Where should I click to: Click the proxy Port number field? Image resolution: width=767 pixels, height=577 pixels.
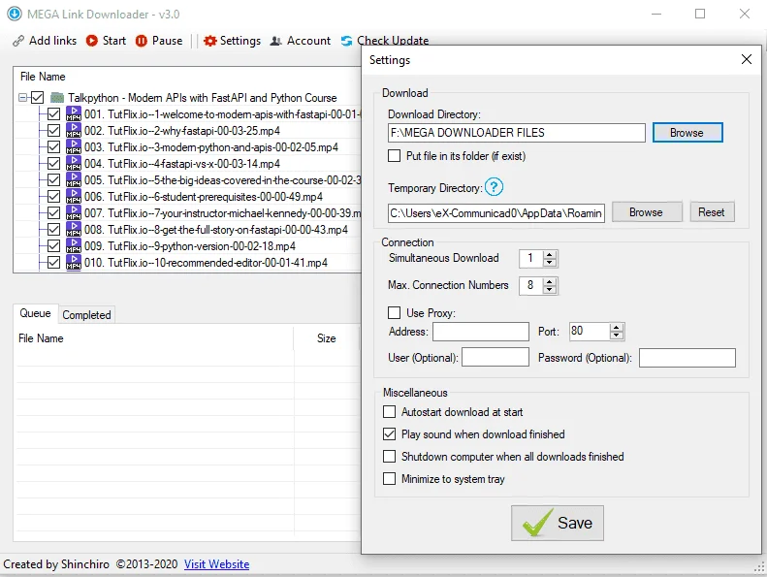(x=590, y=332)
